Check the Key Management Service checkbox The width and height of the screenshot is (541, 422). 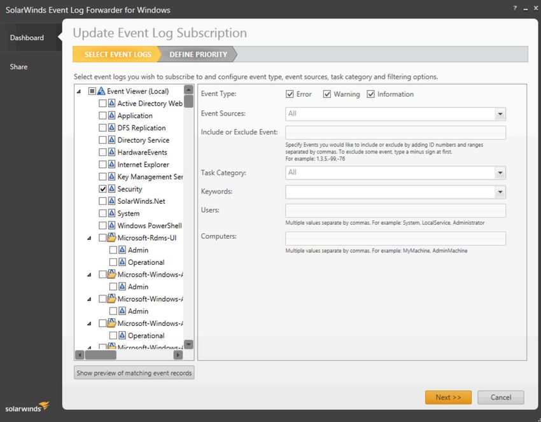pos(102,177)
